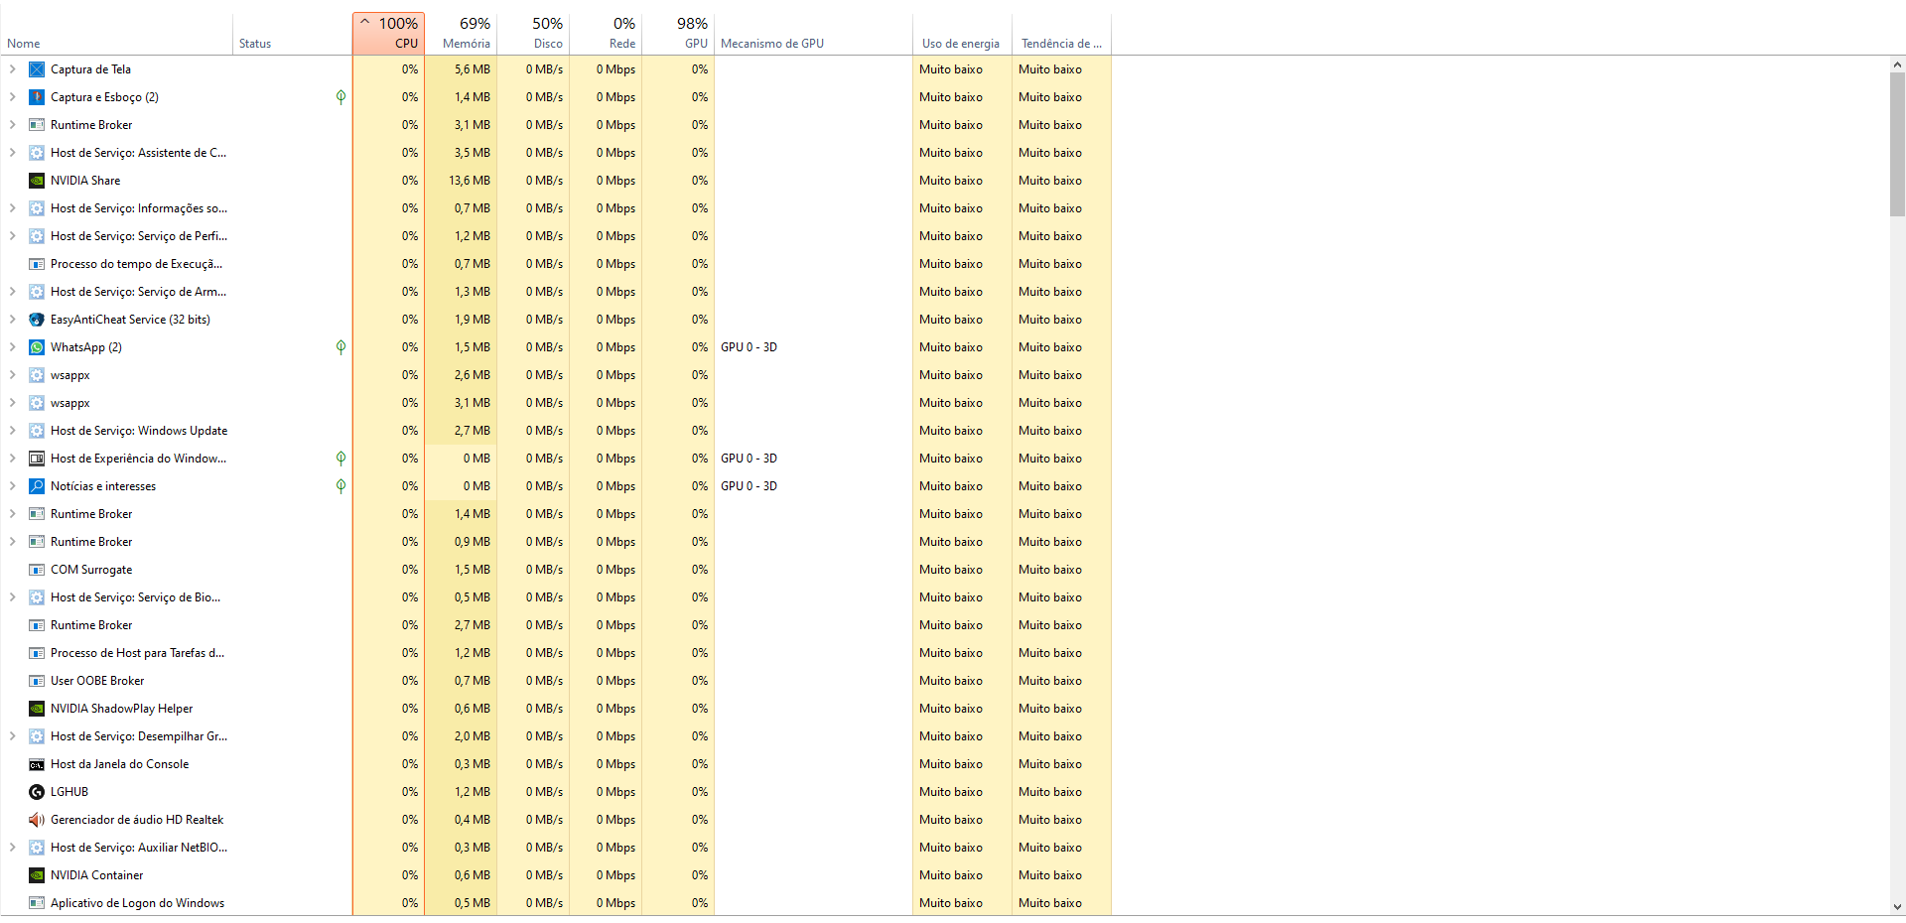Click the Windows Update service host icon
The image size is (1906, 923).
click(37, 431)
